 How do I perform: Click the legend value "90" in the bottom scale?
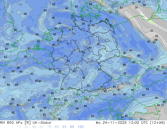(57, 127)
